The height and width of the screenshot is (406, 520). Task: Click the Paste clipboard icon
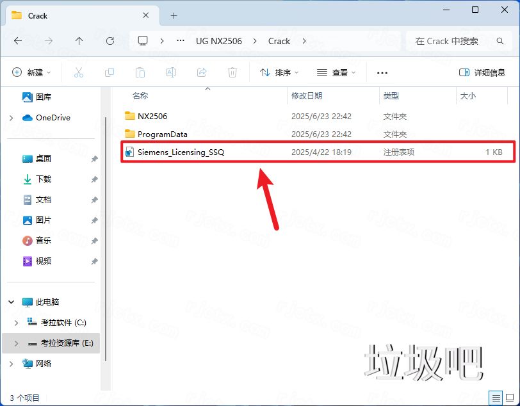click(x=140, y=73)
